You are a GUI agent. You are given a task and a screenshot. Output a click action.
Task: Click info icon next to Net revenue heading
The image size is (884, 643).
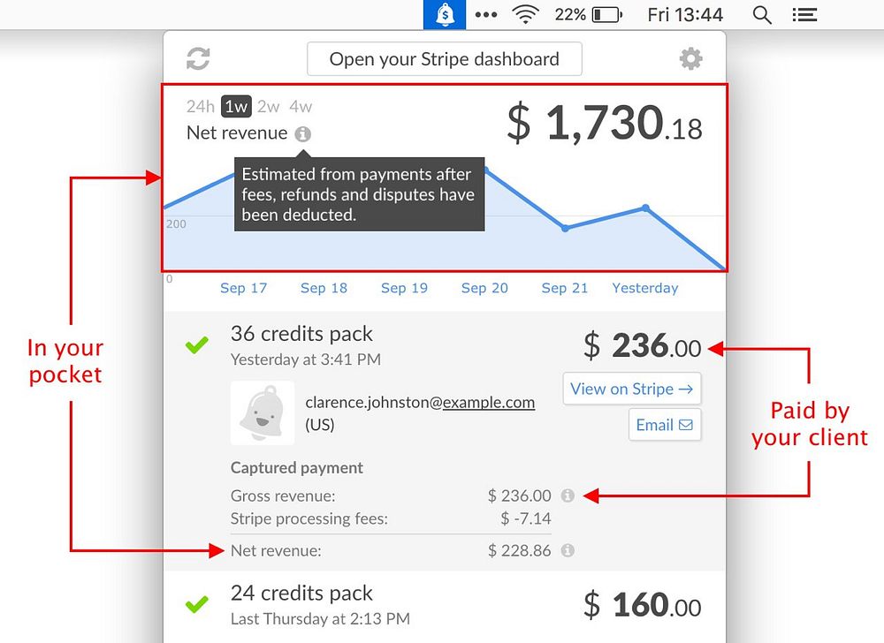[302, 134]
